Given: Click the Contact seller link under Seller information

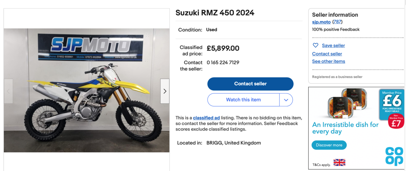Looking at the screenshot, I should pos(327,54).
